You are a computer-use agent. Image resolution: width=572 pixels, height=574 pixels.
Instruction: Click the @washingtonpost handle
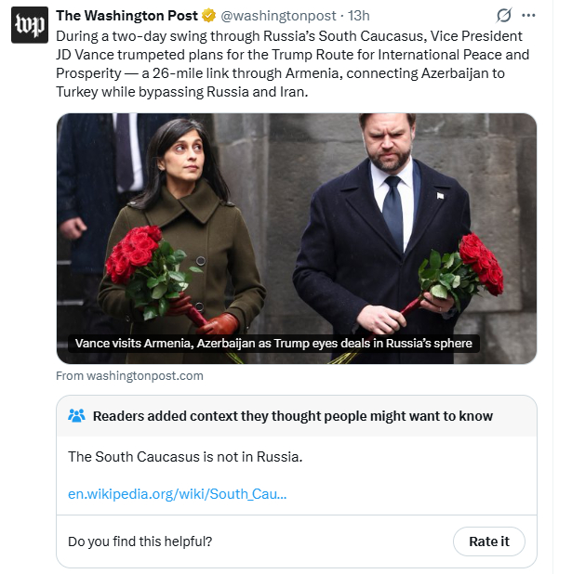[x=277, y=16]
